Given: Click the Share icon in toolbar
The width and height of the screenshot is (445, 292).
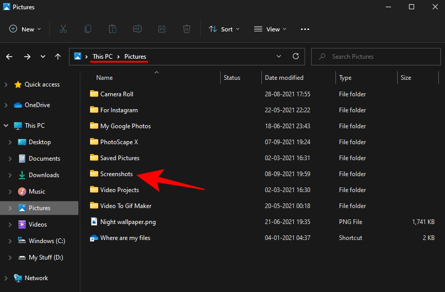Looking at the screenshot, I should (162, 29).
